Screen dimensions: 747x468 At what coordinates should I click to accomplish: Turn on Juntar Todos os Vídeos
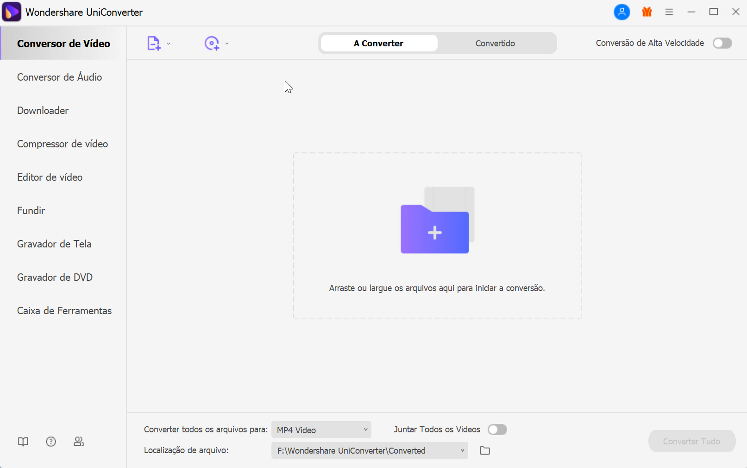pos(497,430)
